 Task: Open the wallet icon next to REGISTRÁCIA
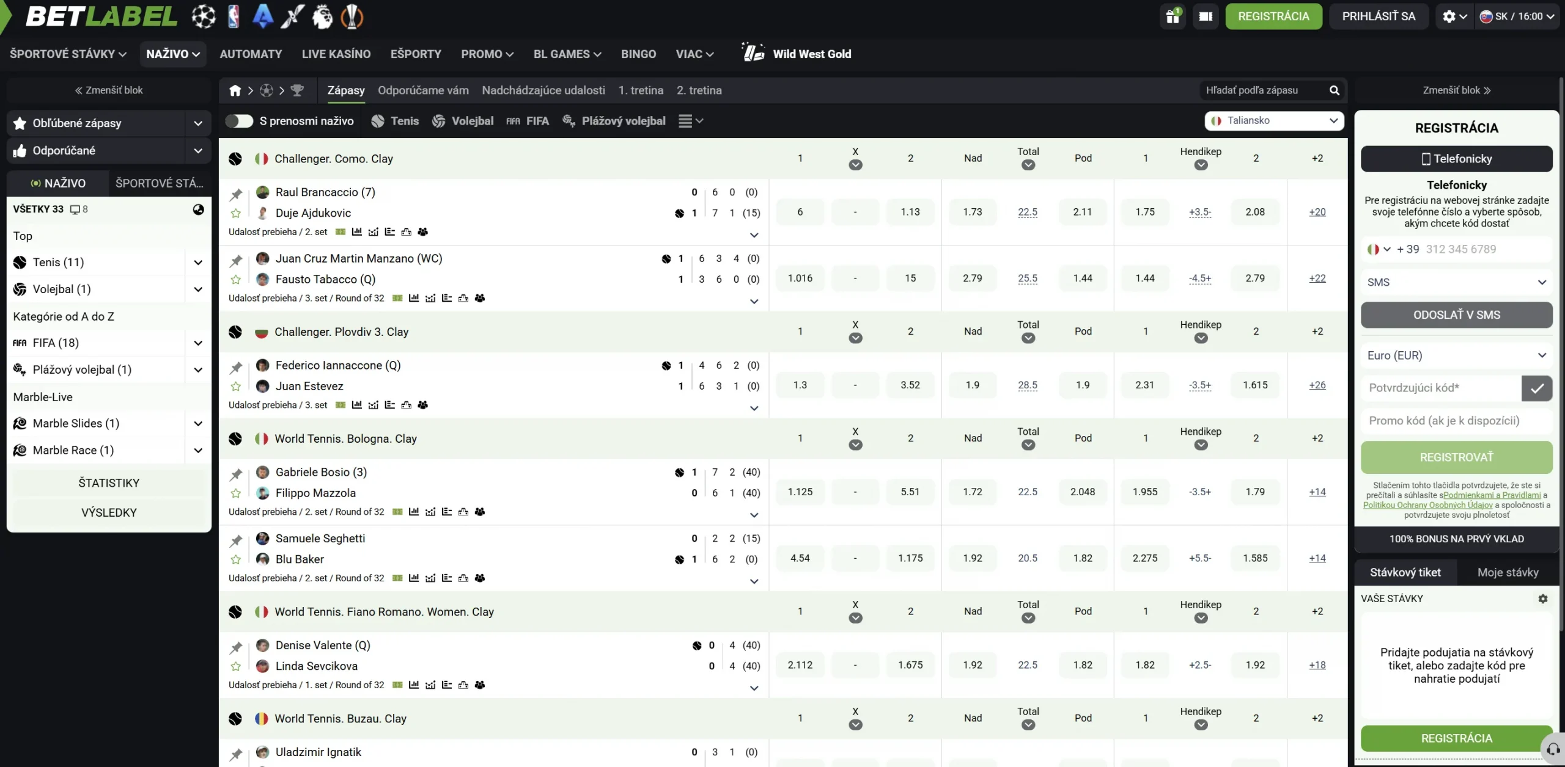(1206, 16)
